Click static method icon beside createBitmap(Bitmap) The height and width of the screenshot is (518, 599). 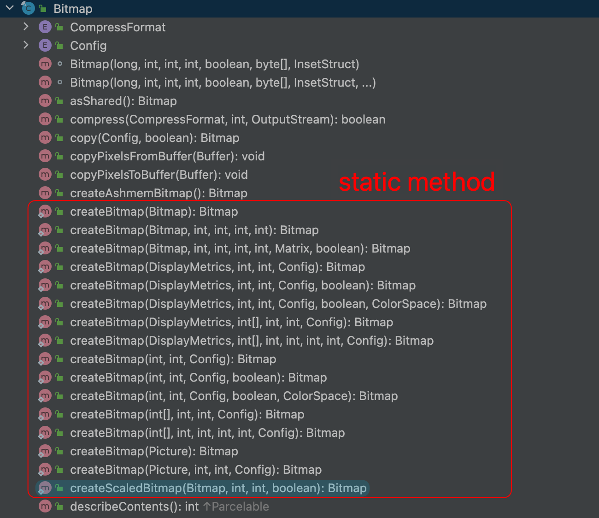click(45, 212)
